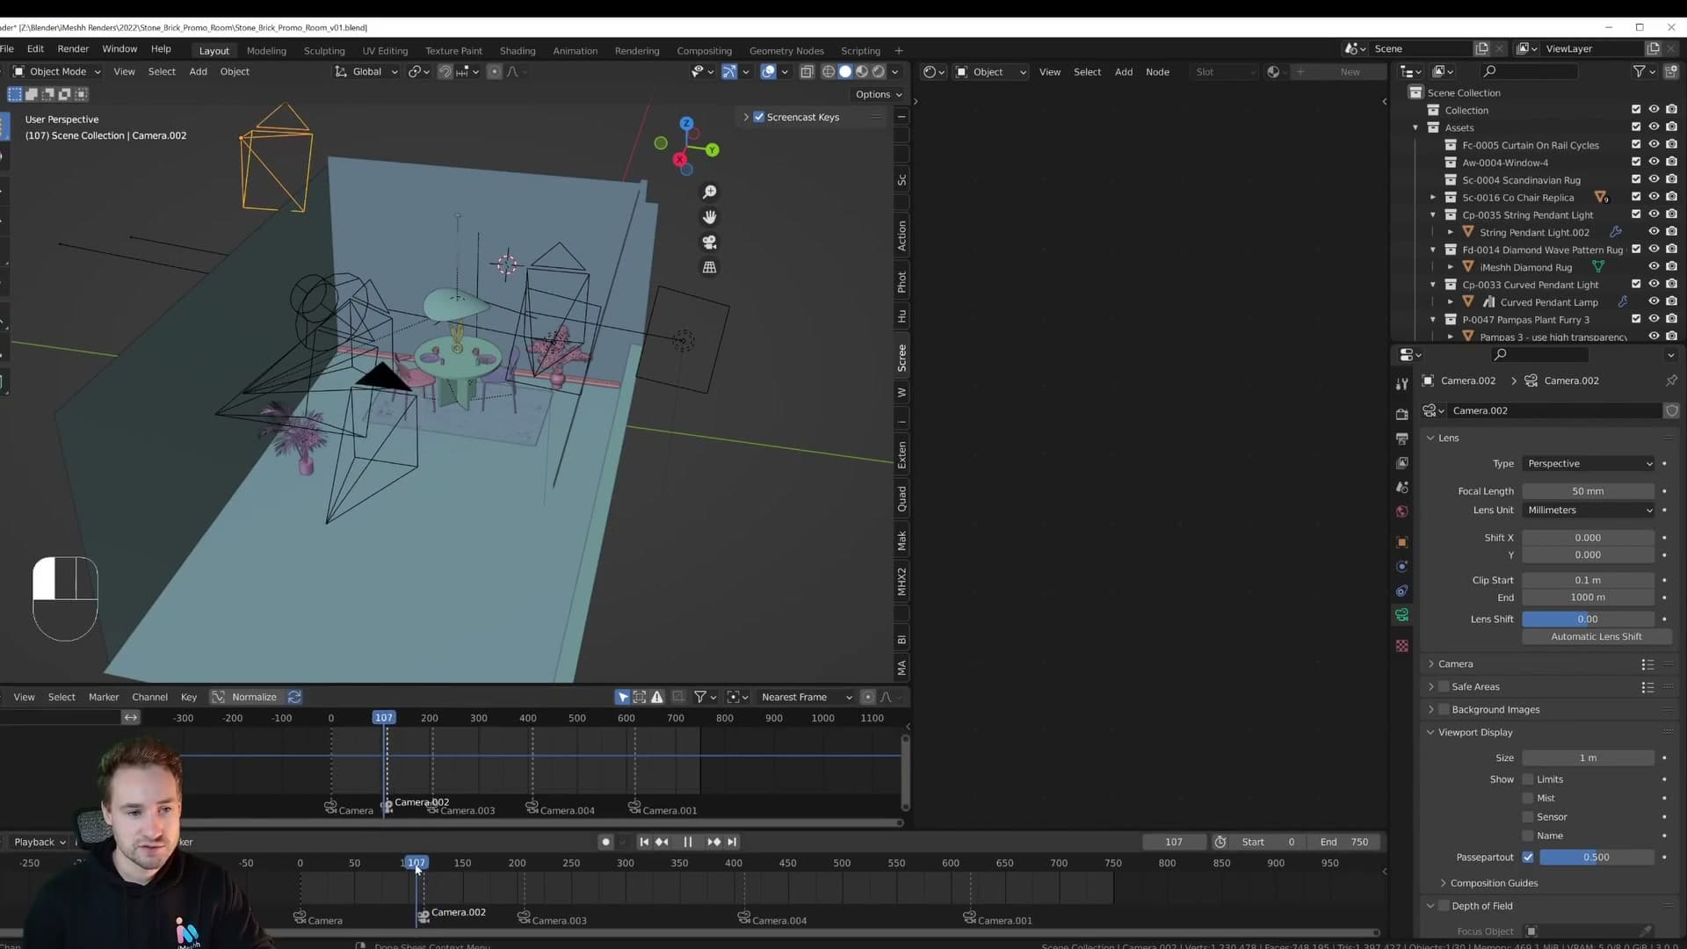The height and width of the screenshot is (949, 1687).
Task: Open the View Layer properties tab icon
Action: pos(1401,463)
